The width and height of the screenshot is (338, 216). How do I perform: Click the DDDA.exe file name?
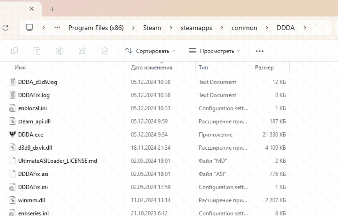(31, 135)
